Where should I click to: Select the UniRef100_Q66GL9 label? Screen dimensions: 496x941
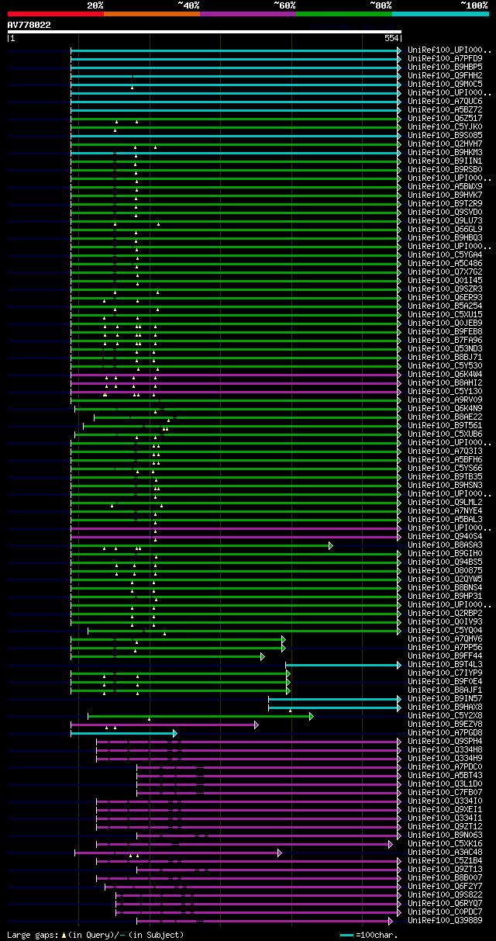click(445, 229)
